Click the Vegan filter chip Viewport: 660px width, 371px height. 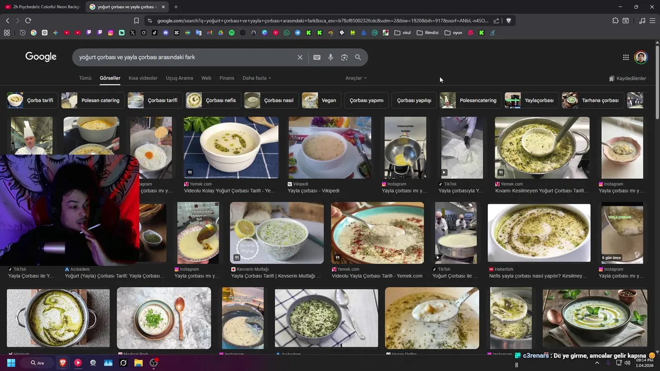(x=321, y=100)
